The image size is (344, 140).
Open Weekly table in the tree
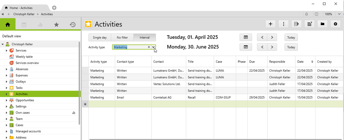24,57
